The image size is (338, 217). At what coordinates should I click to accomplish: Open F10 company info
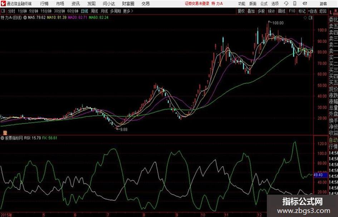click(292, 11)
